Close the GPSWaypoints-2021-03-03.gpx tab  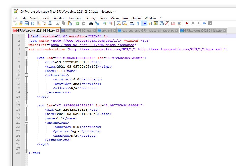point(58,31)
